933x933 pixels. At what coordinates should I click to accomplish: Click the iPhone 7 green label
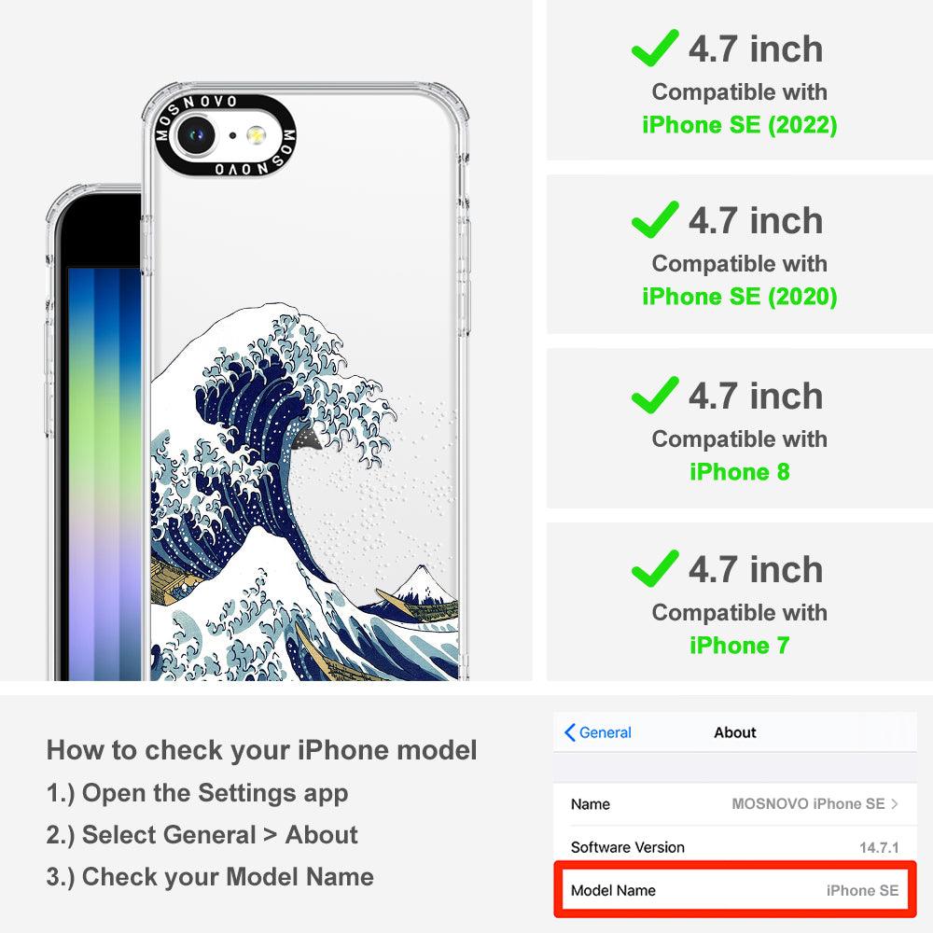click(x=740, y=645)
